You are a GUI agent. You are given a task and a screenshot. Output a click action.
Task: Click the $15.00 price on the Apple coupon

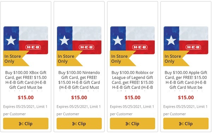(186, 97)
